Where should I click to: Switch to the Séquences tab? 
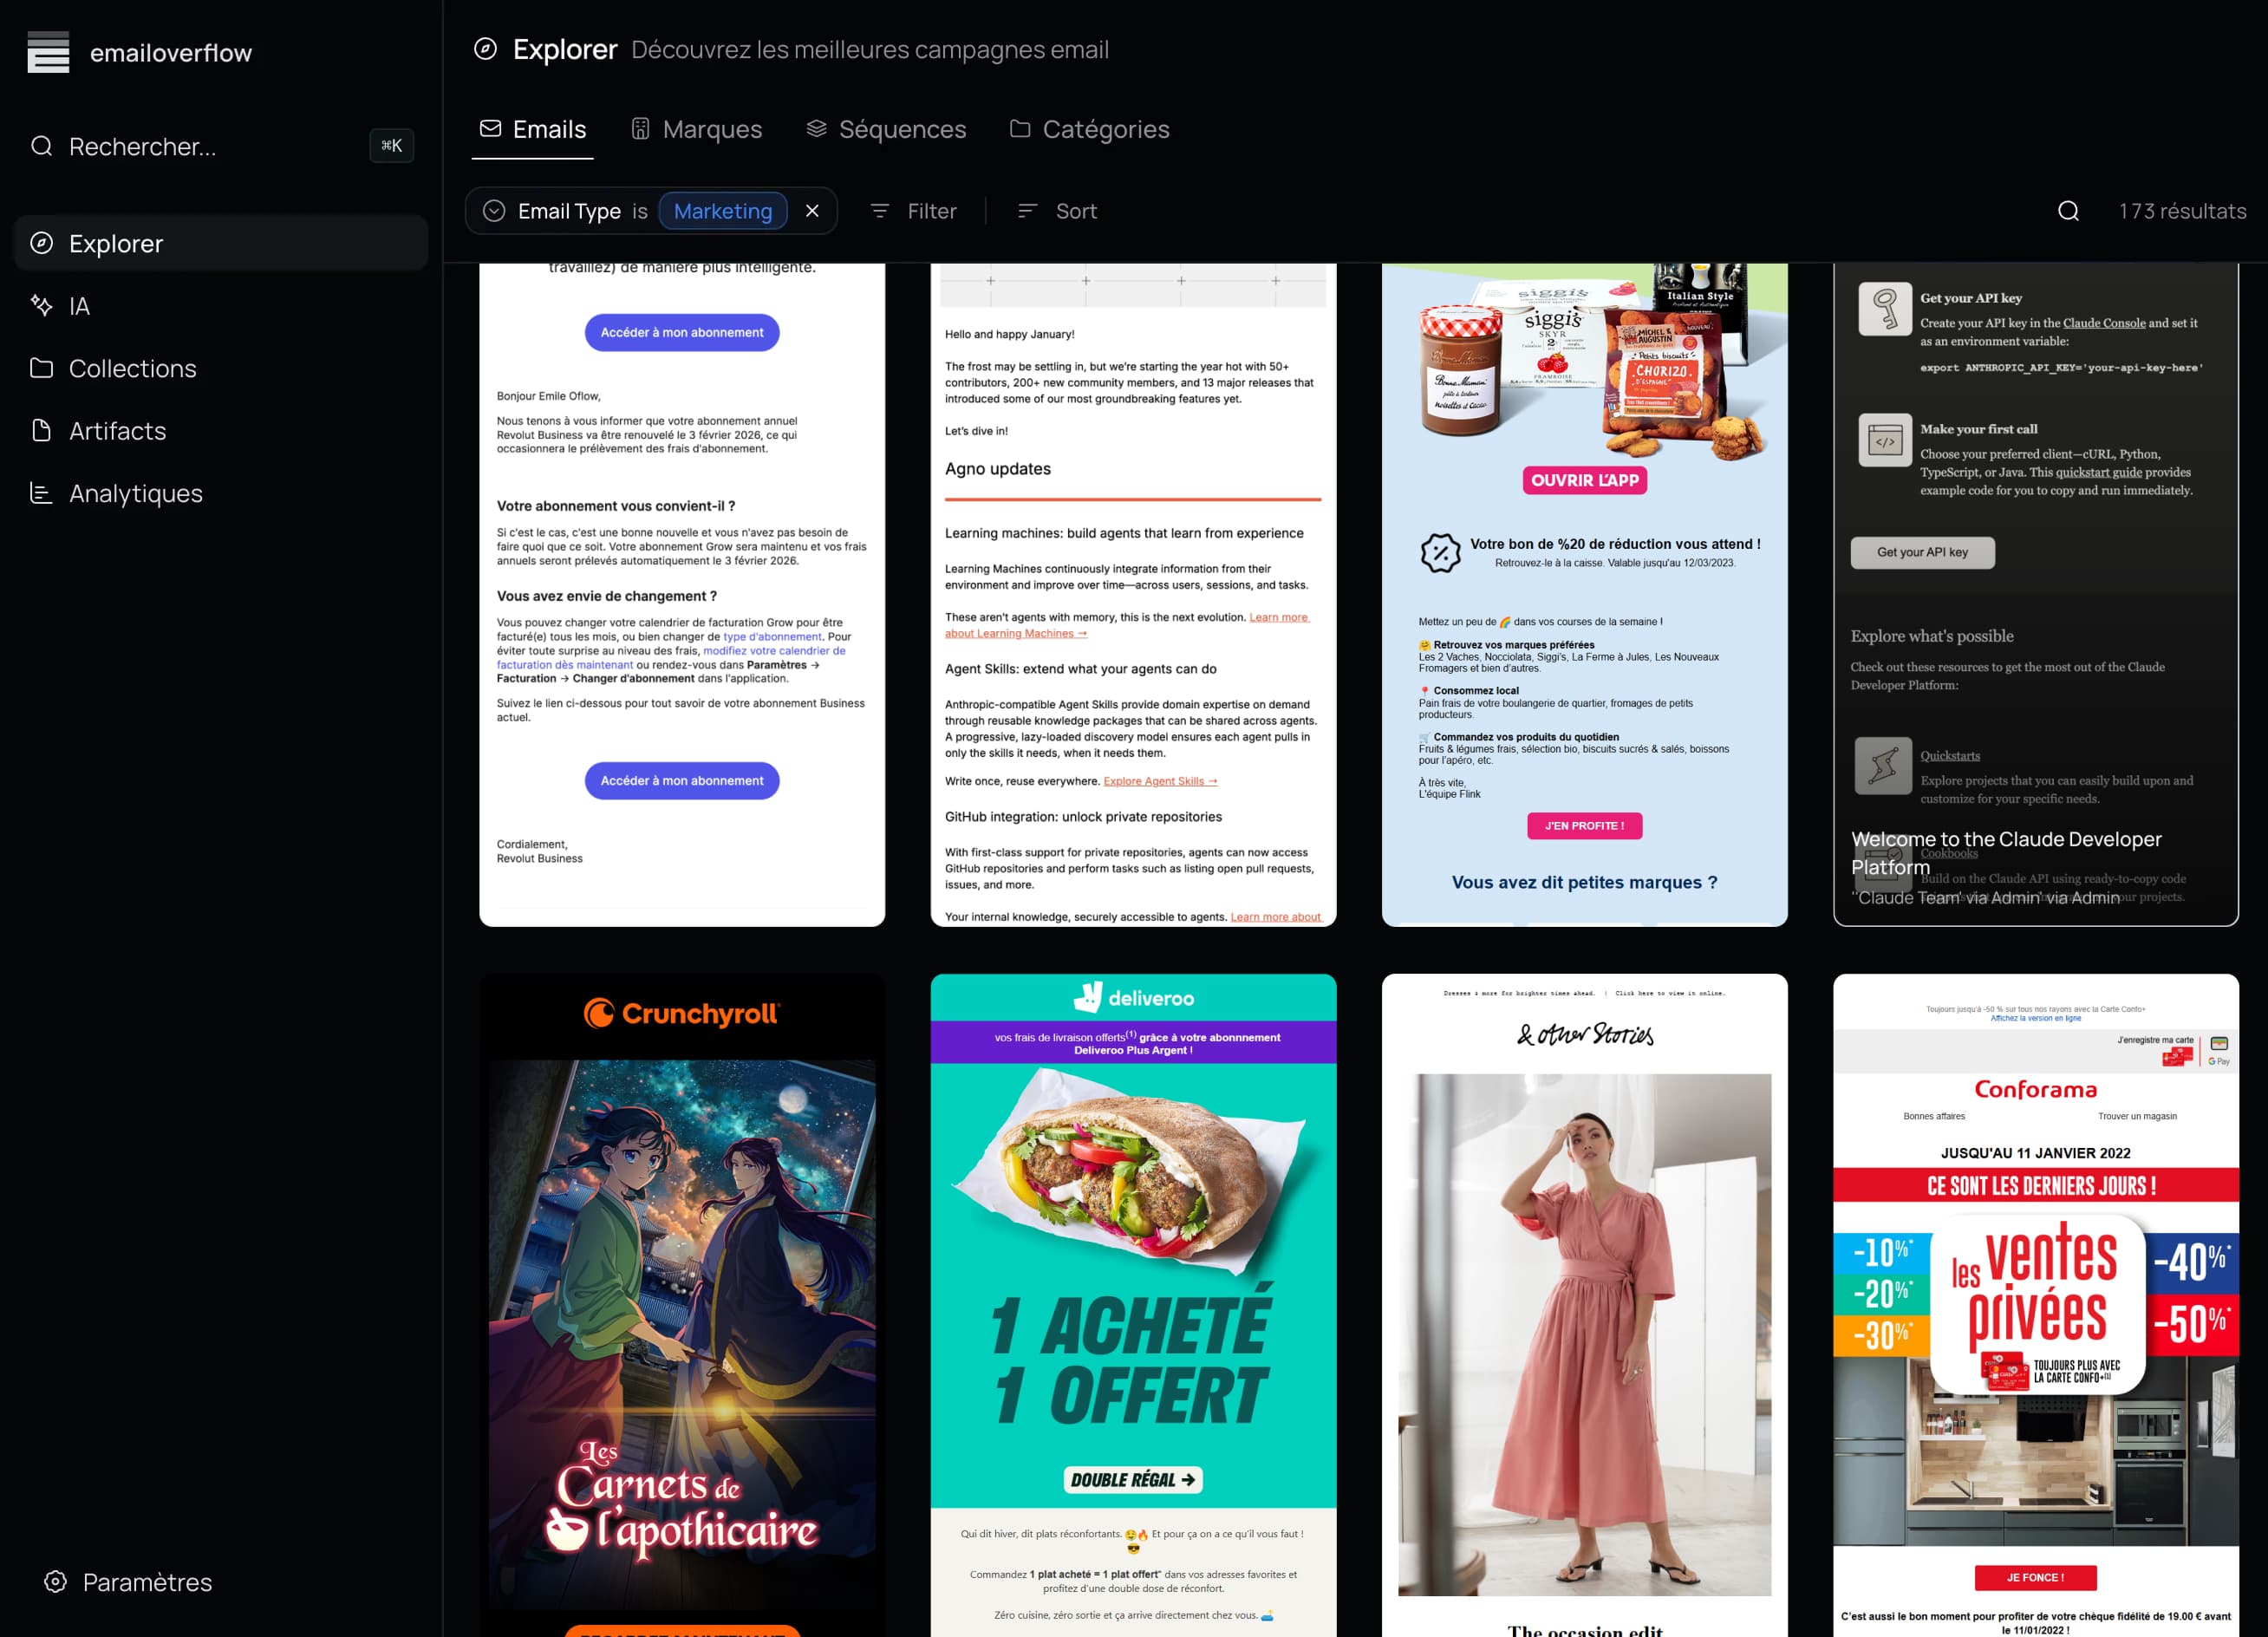886,129
